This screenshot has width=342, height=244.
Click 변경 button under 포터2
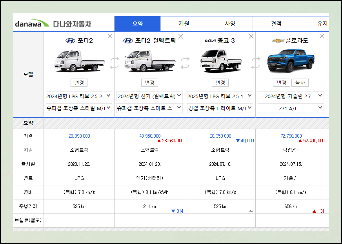click(79, 83)
